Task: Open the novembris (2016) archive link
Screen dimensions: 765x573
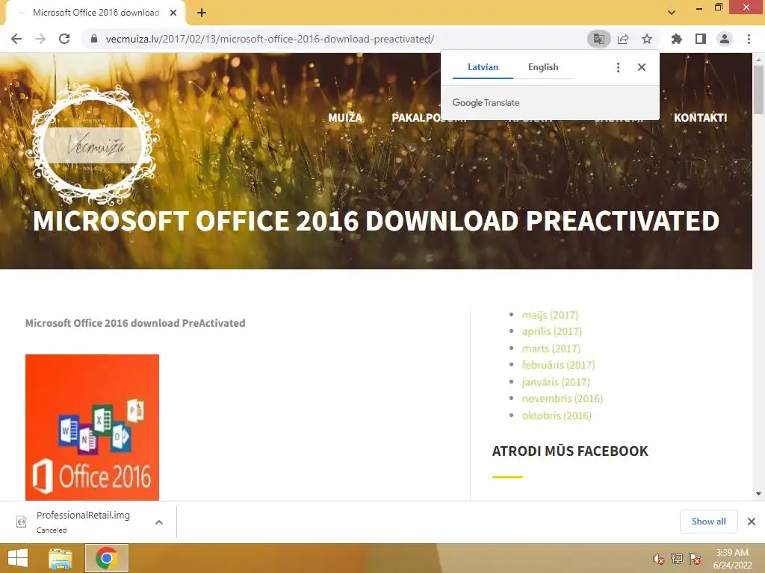Action: [563, 398]
